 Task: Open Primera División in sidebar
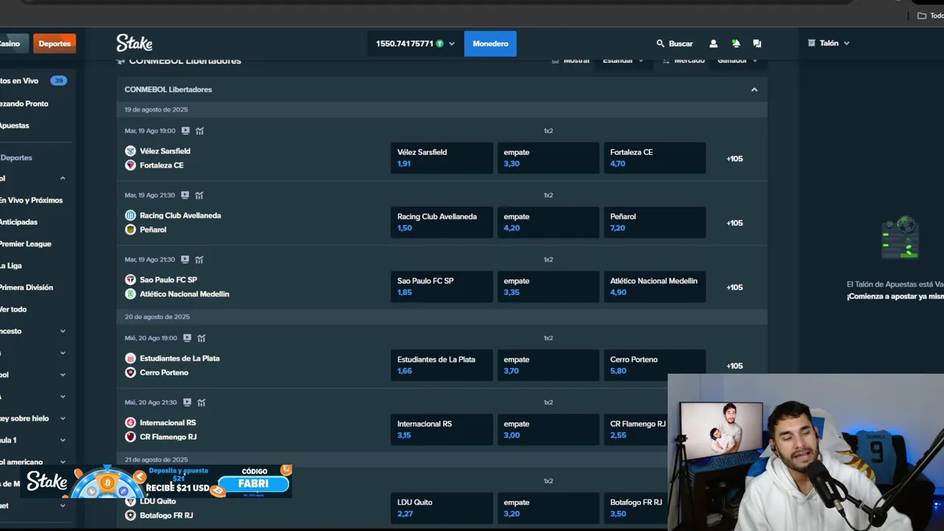[27, 288]
